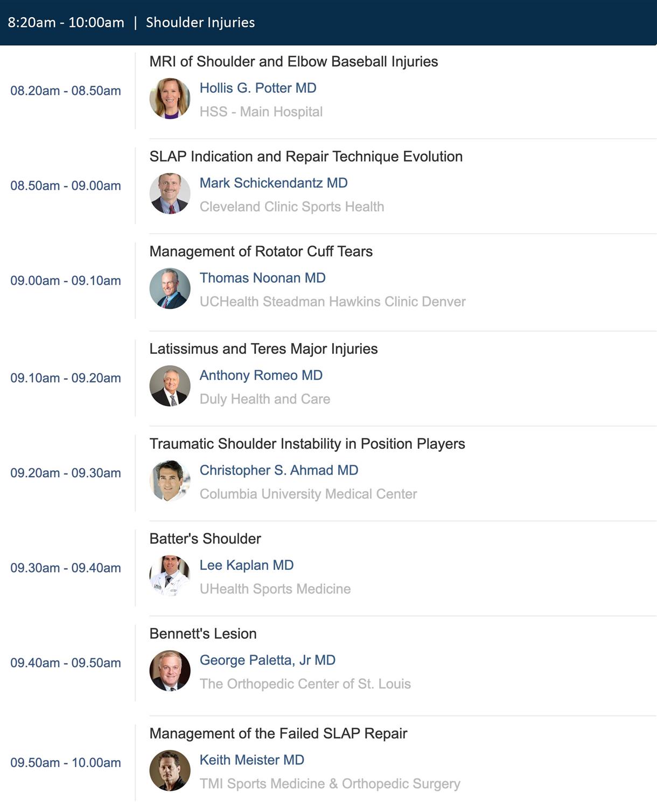657x808 pixels.
Task: Open Christopher S. Ahmad MD's name link
Action: [x=279, y=470]
